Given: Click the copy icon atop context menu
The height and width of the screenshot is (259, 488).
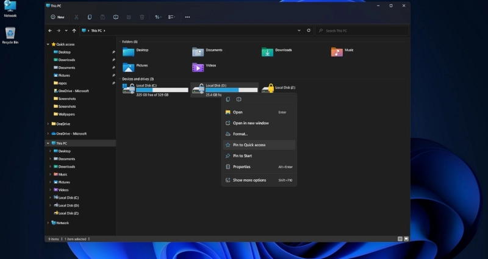Looking at the screenshot, I should pos(228,99).
